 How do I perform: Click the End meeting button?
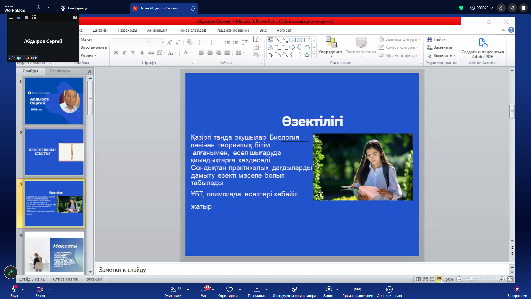point(517,290)
